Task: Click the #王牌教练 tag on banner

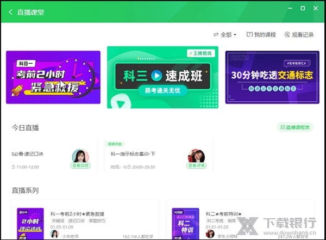Action: [200, 53]
